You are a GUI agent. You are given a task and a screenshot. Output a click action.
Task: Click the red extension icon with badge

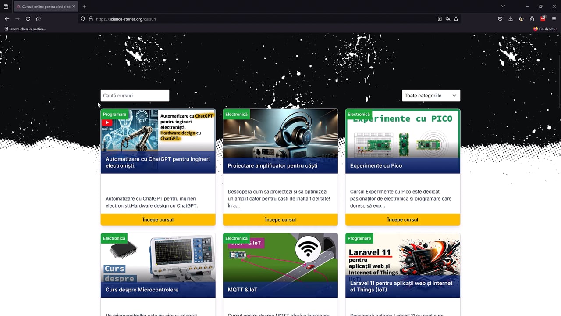click(543, 19)
